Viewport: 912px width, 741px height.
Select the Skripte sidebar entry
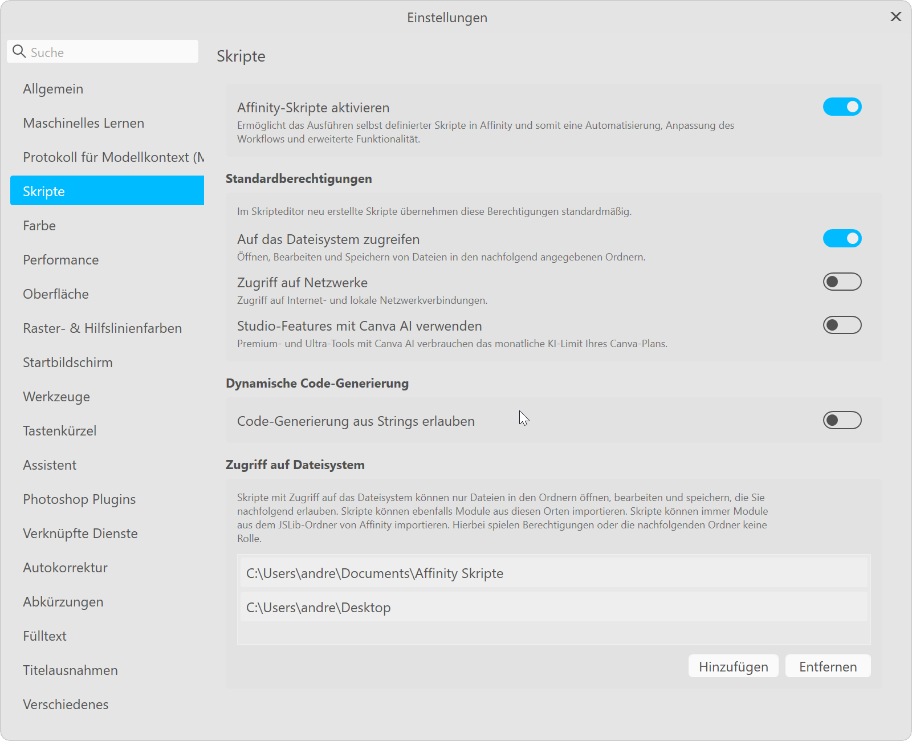(107, 190)
